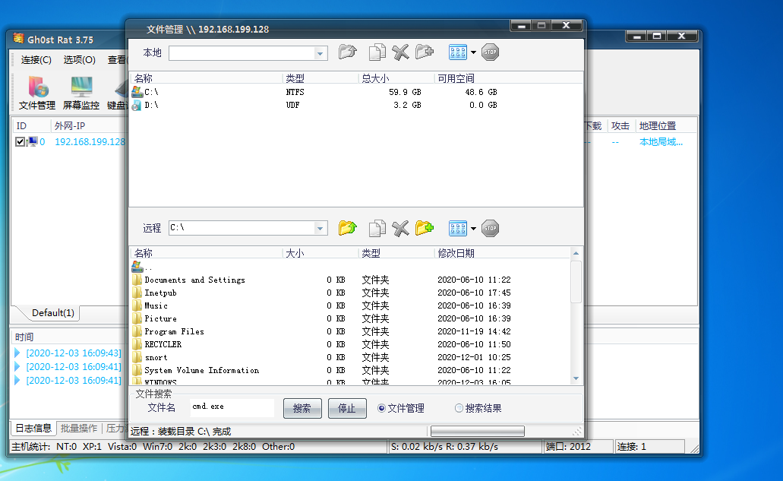This screenshot has height=481, width=783.
Task: Delete the selected item in the local toolbar
Action: click(400, 52)
